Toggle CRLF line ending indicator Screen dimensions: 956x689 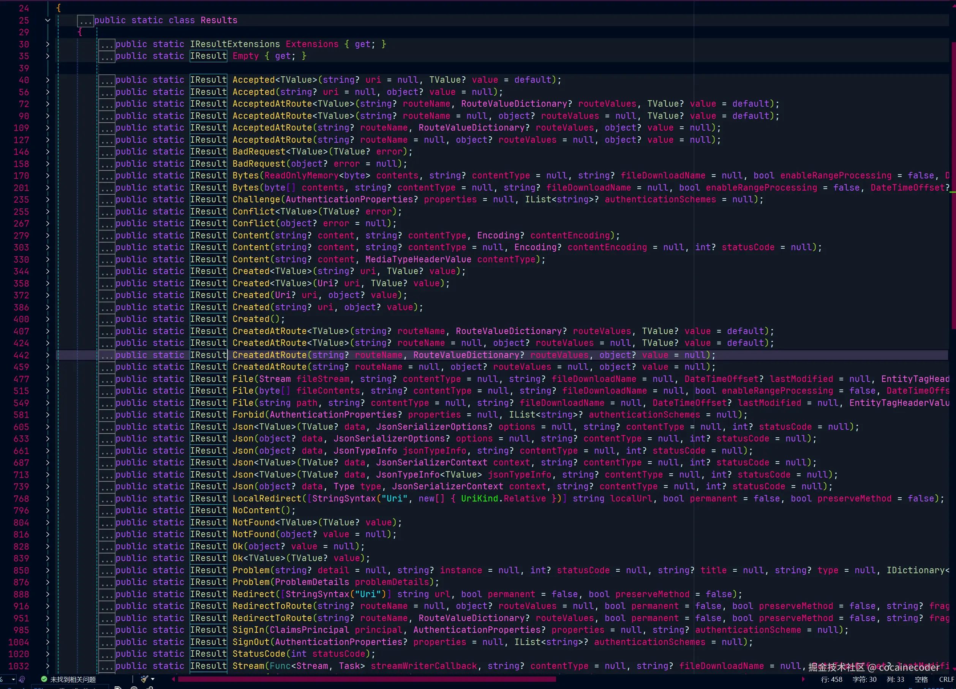point(946,679)
